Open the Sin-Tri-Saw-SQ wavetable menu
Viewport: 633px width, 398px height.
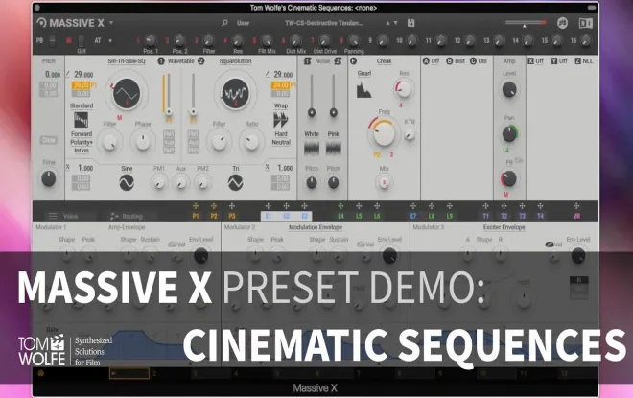click(x=127, y=61)
